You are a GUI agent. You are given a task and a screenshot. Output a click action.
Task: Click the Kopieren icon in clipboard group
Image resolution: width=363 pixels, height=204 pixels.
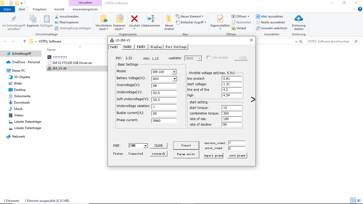pyautogui.click(x=33, y=19)
